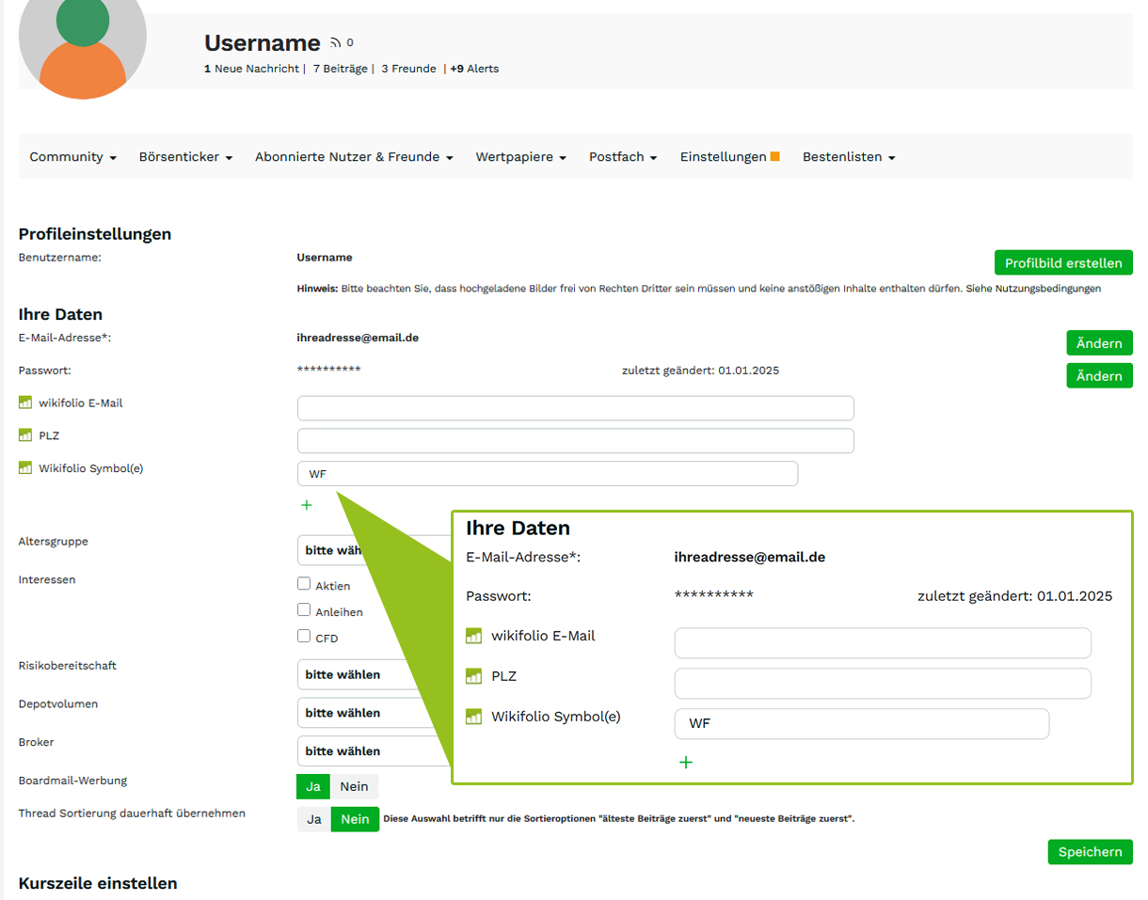This screenshot has width=1148, height=900.
Task: Click the wikifolio icon left of the main form's wikifolio E-Mail label
Action: click(x=25, y=403)
